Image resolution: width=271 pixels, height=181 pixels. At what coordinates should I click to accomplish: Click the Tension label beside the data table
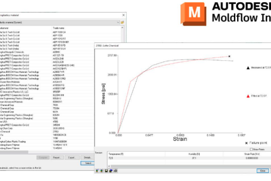[98, 153]
